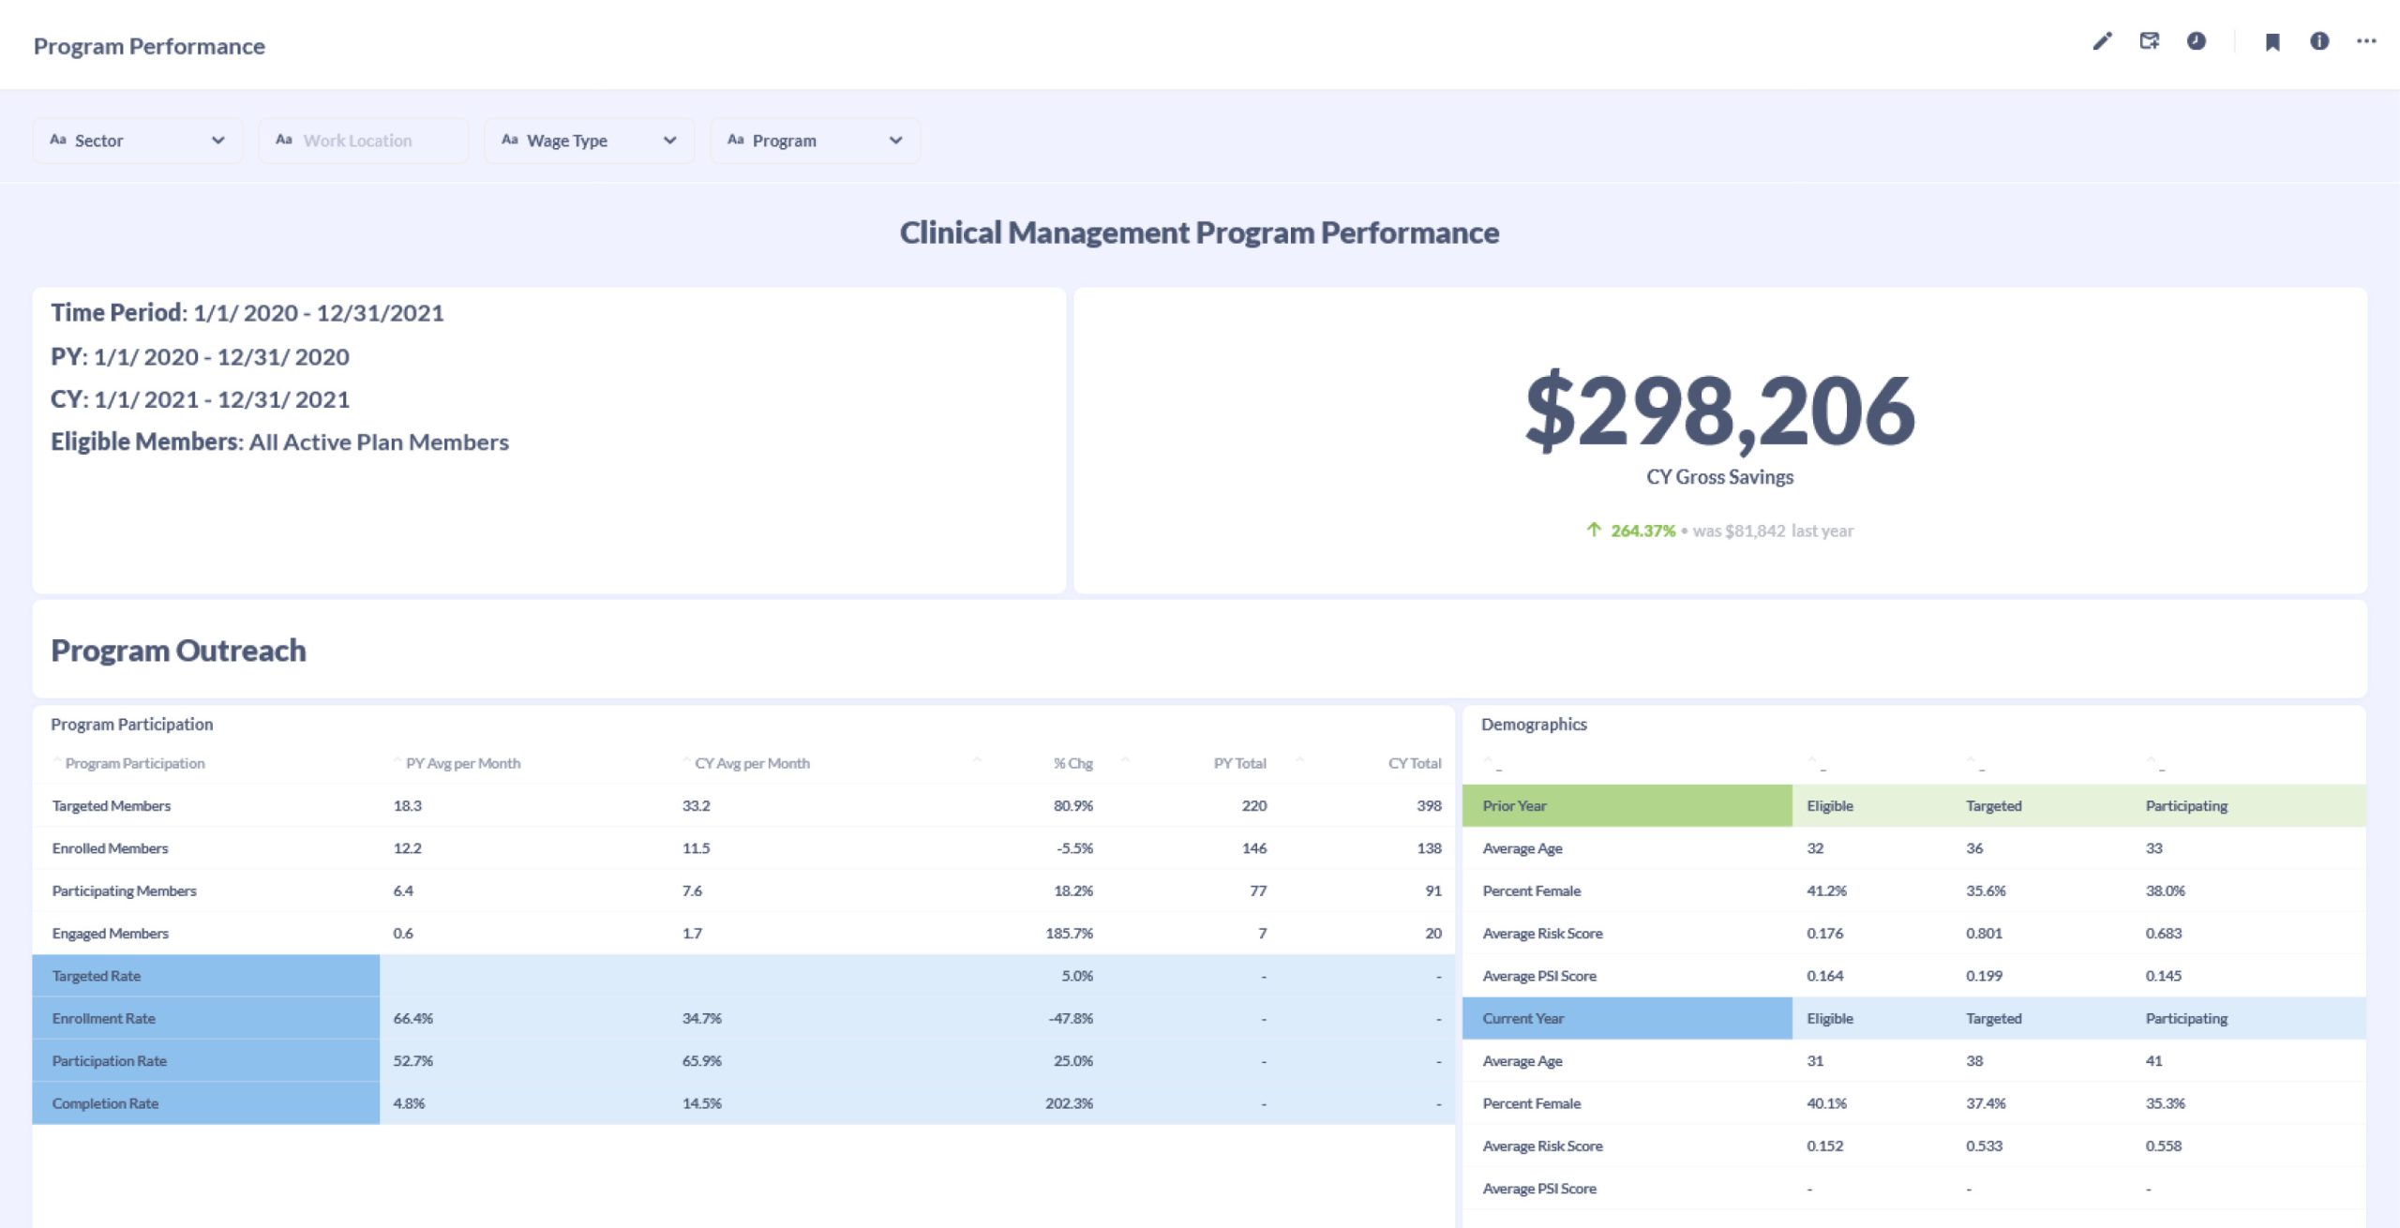Open the three-dot more options menu
Screen dimensions: 2400x1228
point(2366,41)
